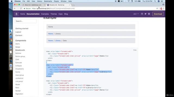Open Themes in navbar
This screenshot has width=174, height=97.
pyautogui.click(x=54, y=14)
